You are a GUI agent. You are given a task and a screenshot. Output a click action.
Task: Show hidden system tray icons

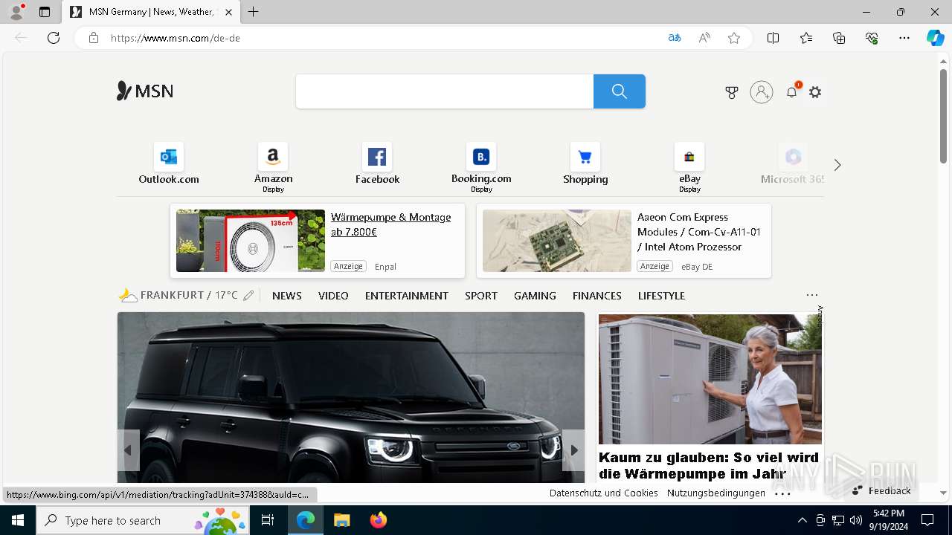pos(802,520)
